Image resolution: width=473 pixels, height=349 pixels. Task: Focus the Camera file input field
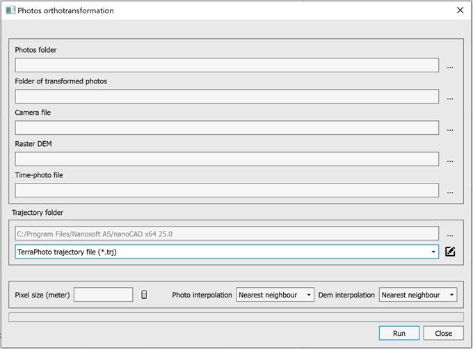click(227, 128)
